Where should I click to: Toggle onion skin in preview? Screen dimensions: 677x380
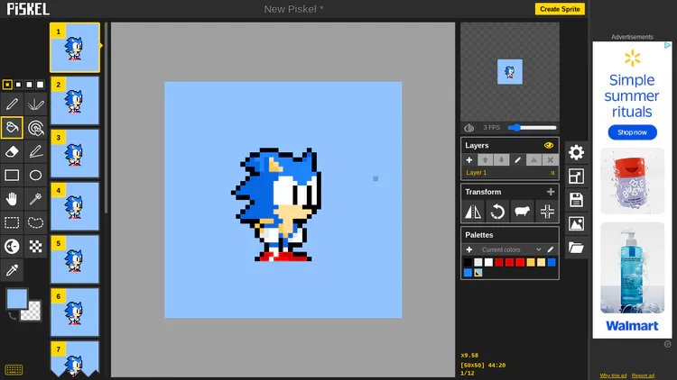(x=468, y=128)
